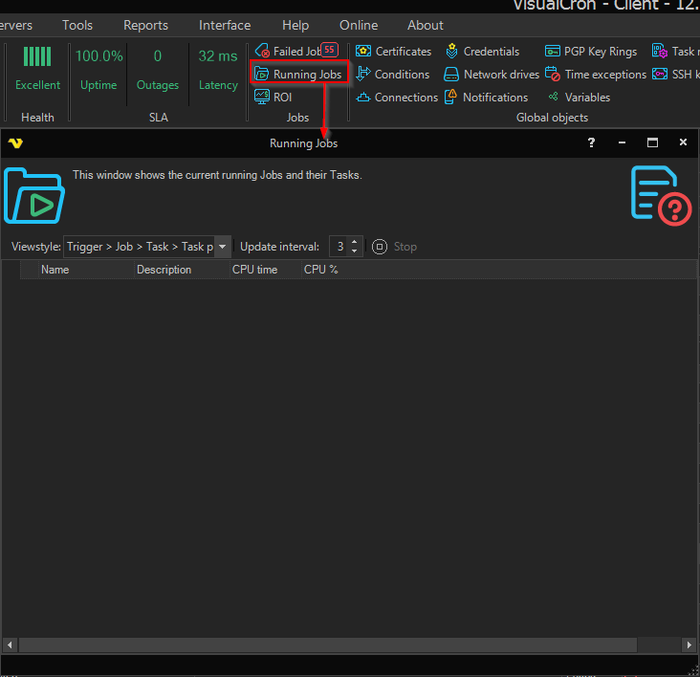Open Notifications global object

486,98
